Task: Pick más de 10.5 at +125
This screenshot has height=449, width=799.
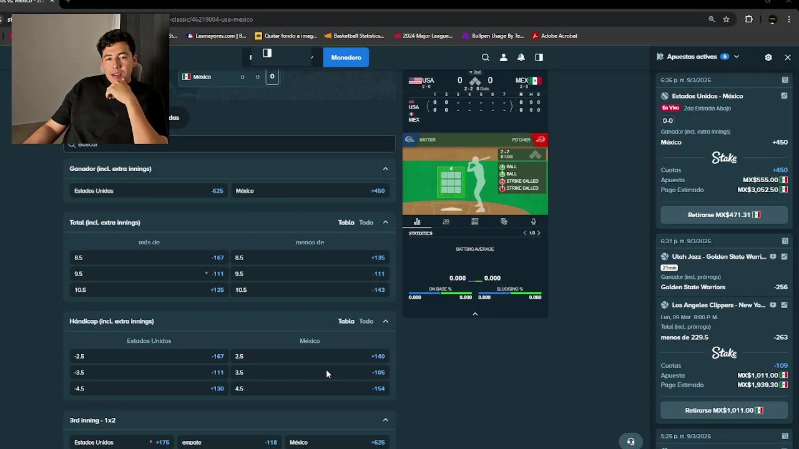Action: click(149, 290)
